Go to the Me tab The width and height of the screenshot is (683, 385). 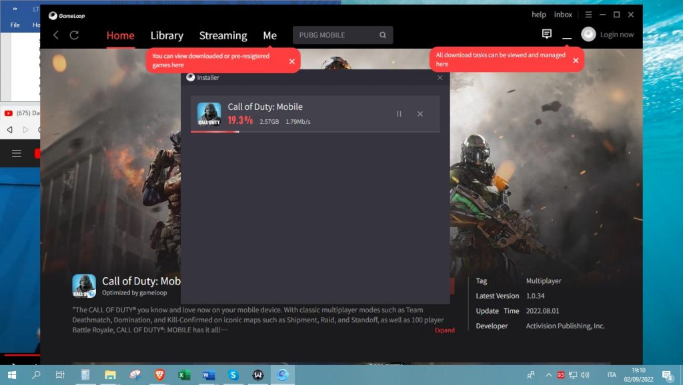point(269,35)
